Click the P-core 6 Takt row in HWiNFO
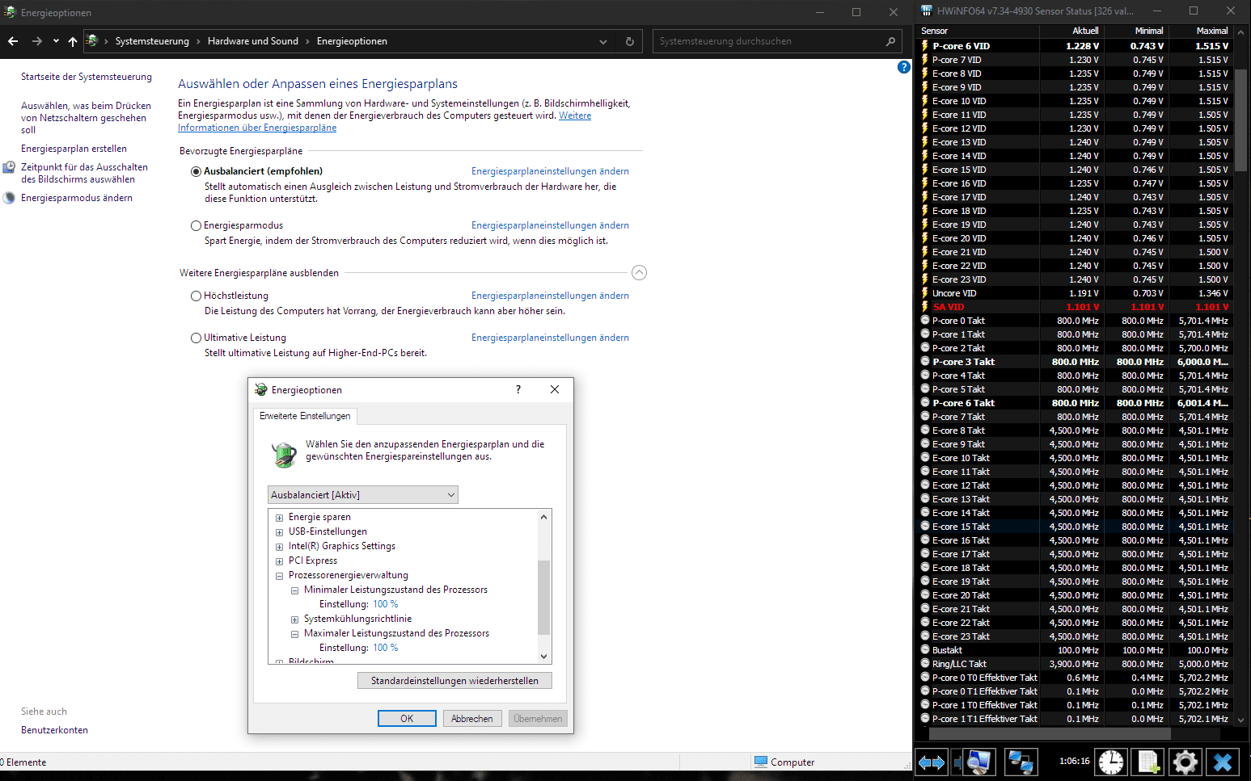Image resolution: width=1251 pixels, height=781 pixels. 1075,403
